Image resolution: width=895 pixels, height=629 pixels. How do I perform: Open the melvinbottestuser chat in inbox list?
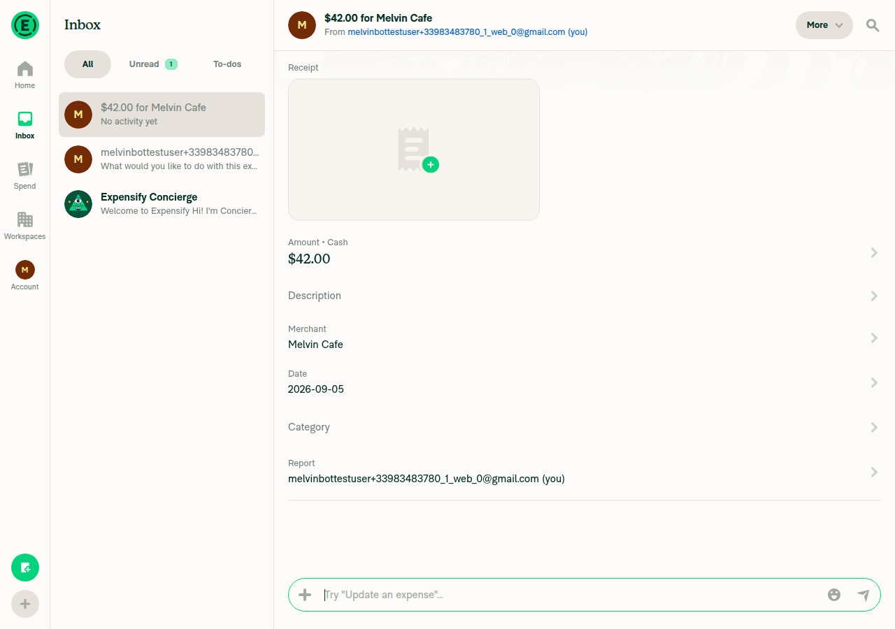(x=162, y=159)
